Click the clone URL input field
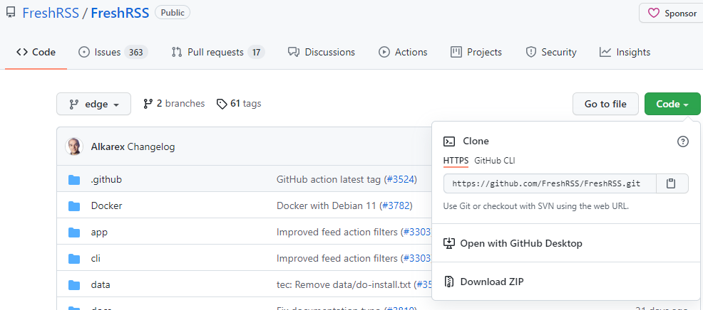This screenshot has height=310, width=703. [550, 183]
